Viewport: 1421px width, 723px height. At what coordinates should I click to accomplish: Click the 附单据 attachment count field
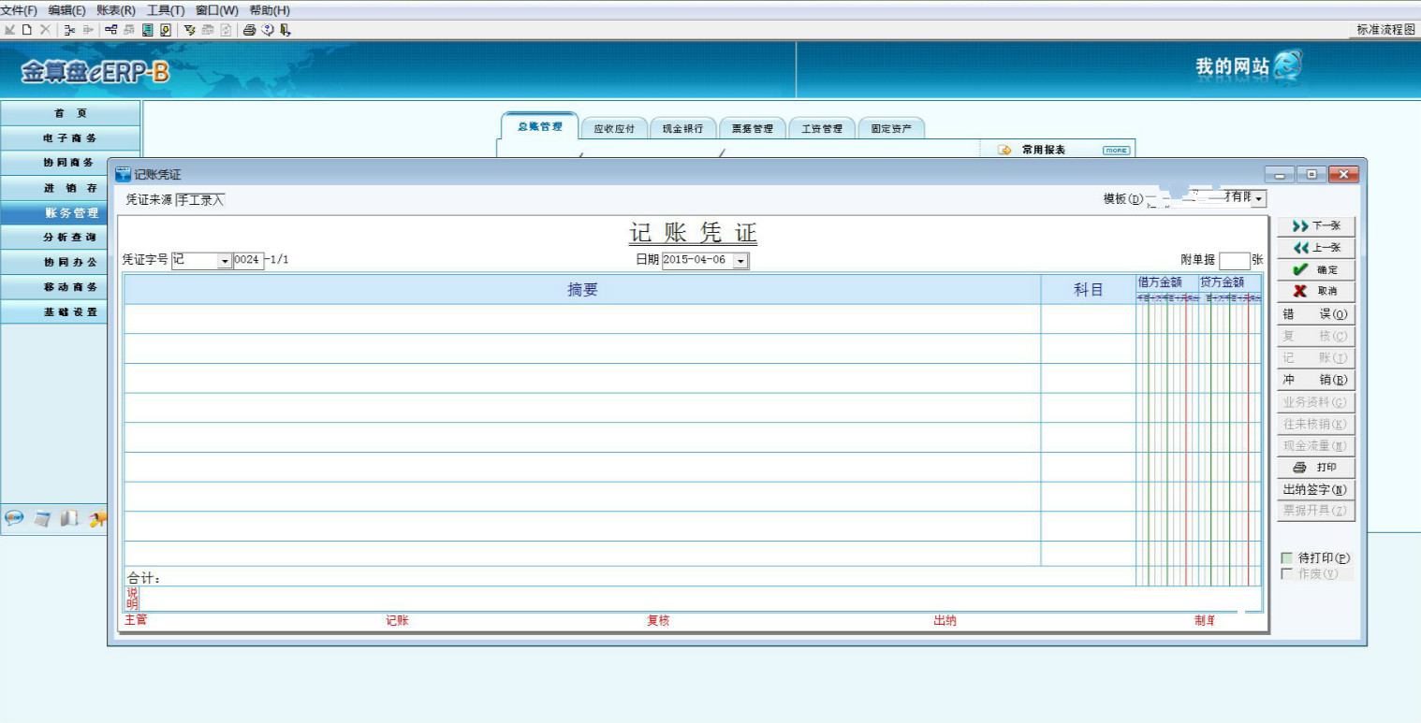click(1235, 261)
